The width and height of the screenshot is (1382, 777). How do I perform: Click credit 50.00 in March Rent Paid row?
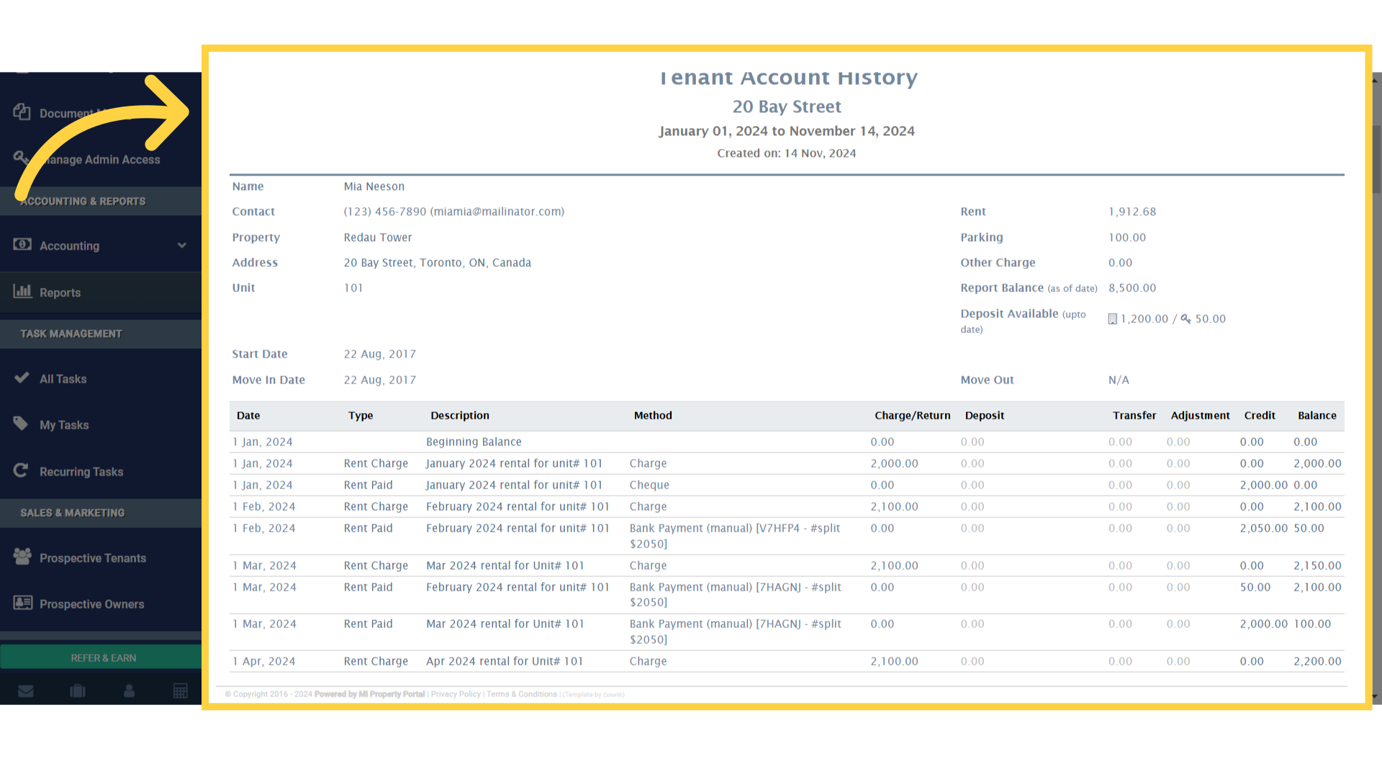coord(1255,587)
